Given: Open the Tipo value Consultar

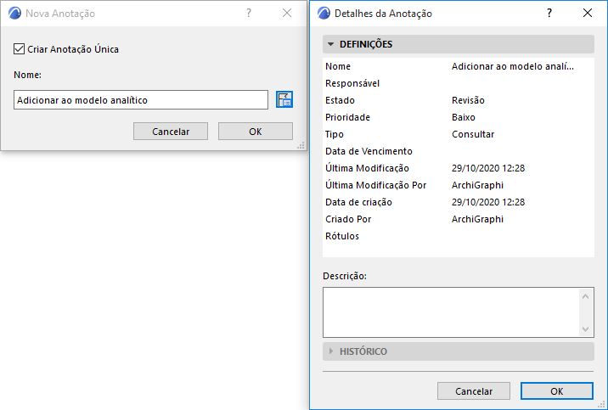Looking at the screenshot, I should click(473, 134).
